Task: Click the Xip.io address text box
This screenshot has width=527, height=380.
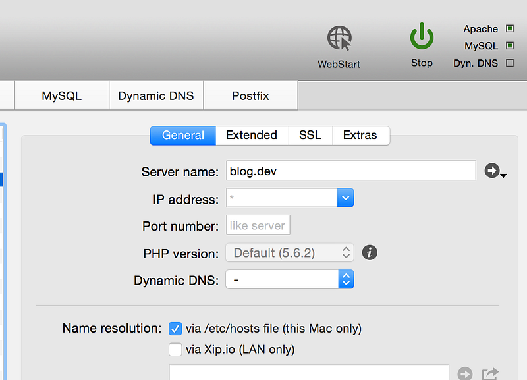Action: pyautogui.click(x=309, y=372)
